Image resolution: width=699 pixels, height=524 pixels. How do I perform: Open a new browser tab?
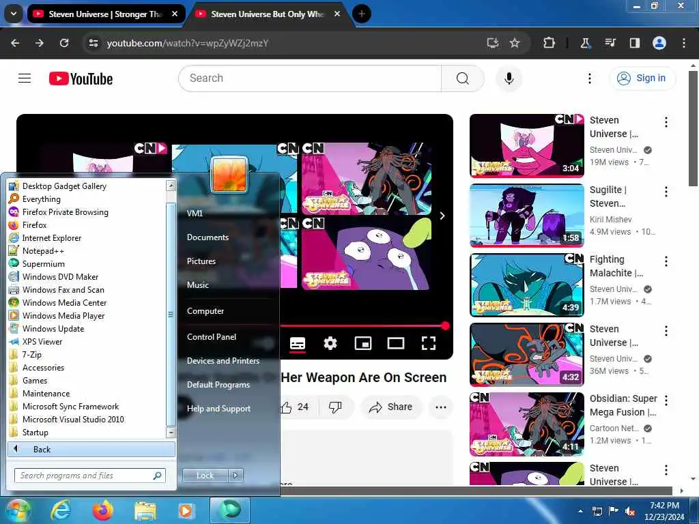362,14
